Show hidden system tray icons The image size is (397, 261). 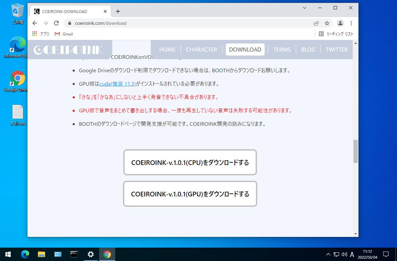coord(328,254)
